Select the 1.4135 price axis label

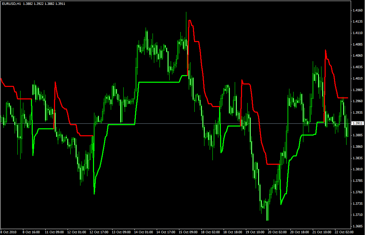(x=358, y=22)
